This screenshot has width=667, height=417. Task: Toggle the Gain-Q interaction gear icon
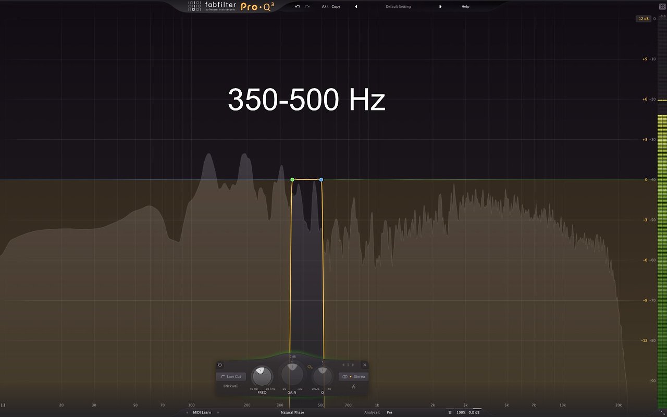tap(310, 367)
